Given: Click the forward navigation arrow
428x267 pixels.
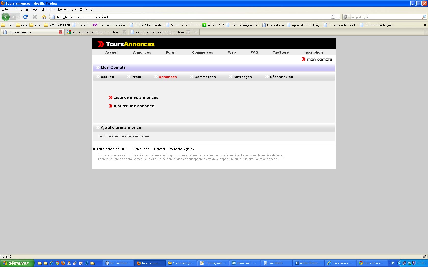Looking at the screenshot, I should pos(13,17).
